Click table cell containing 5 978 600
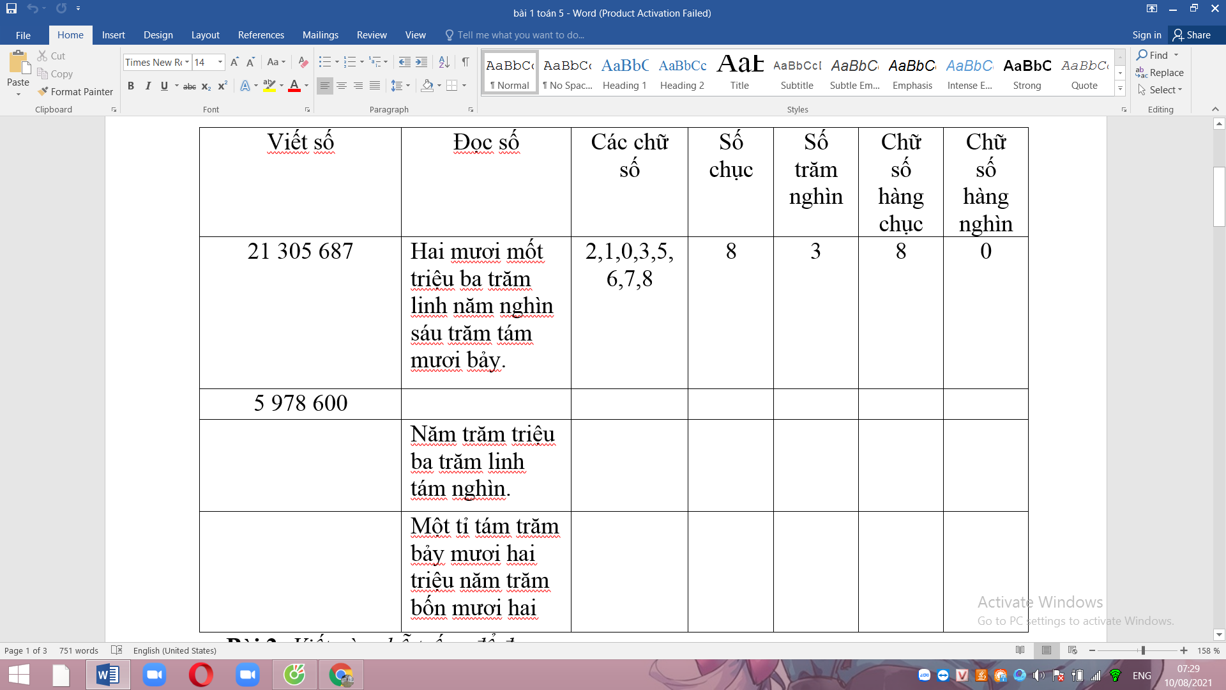 coord(300,404)
